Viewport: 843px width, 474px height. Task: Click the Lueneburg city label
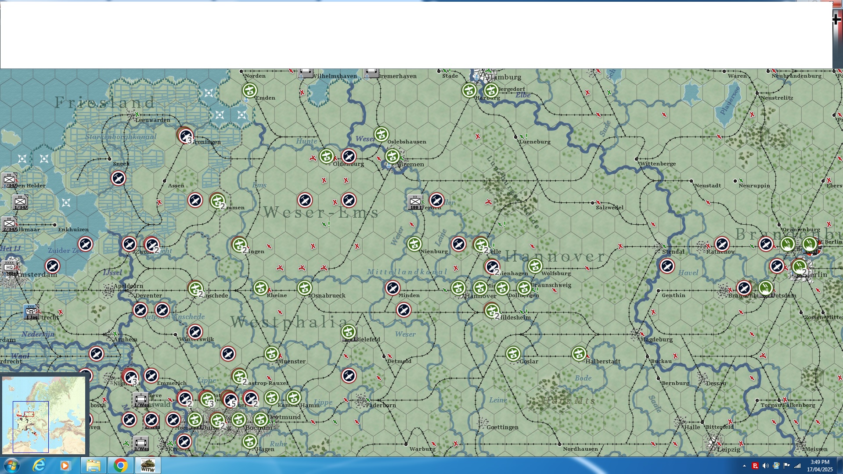pyautogui.click(x=534, y=142)
